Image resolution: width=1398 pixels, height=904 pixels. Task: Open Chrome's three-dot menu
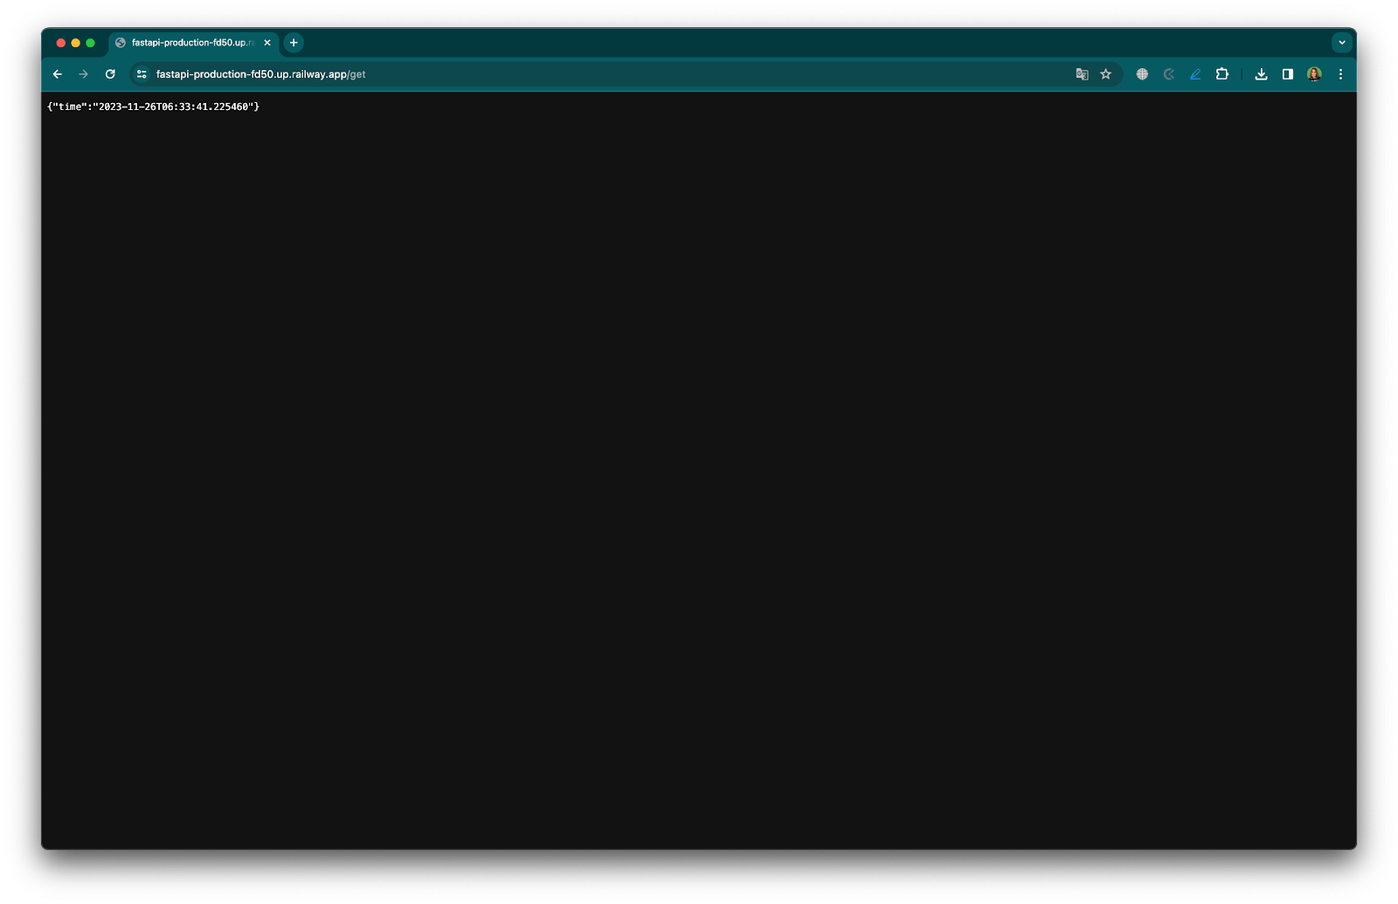[1340, 74]
